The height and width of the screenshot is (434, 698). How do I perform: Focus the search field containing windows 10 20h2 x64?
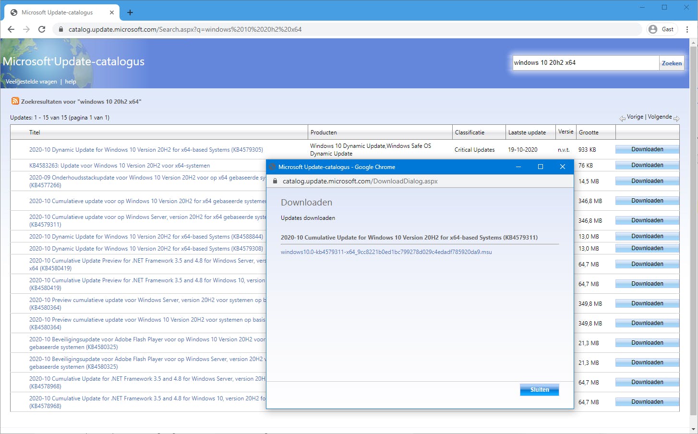point(586,63)
